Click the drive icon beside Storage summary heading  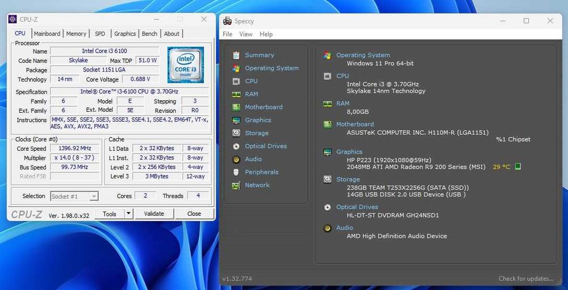click(328, 180)
